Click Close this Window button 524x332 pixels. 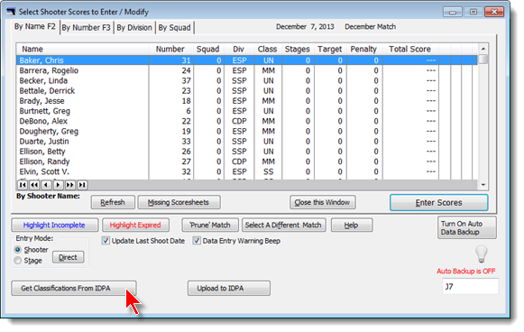pyautogui.click(x=323, y=202)
